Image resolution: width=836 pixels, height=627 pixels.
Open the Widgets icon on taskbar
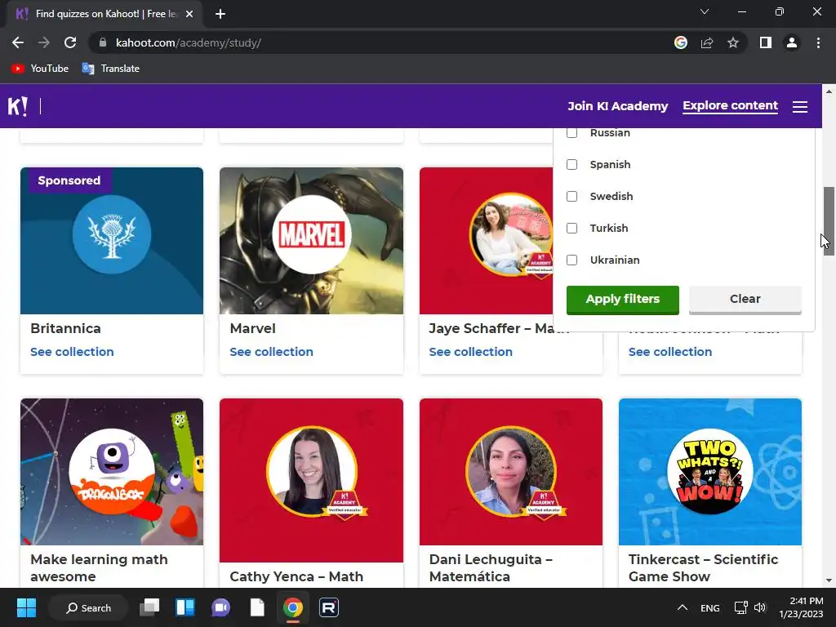[185, 607]
